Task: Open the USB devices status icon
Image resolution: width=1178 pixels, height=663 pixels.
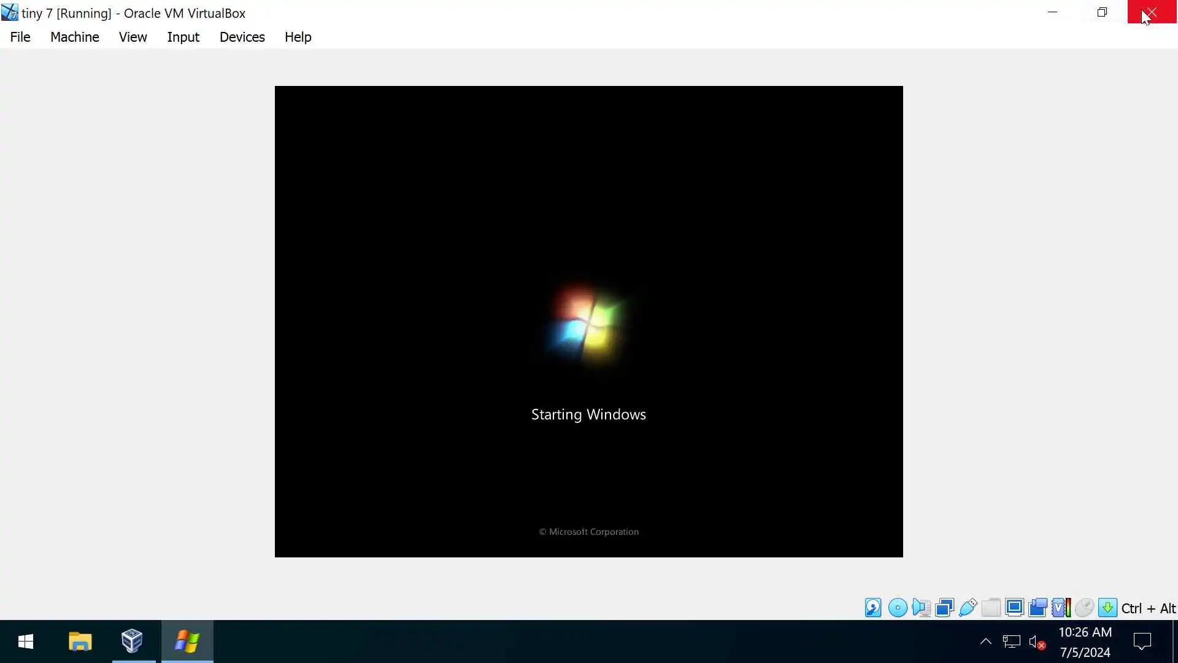Action: [x=968, y=608]
